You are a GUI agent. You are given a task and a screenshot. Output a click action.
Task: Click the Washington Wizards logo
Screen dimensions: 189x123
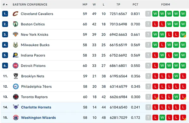point(16,118)
